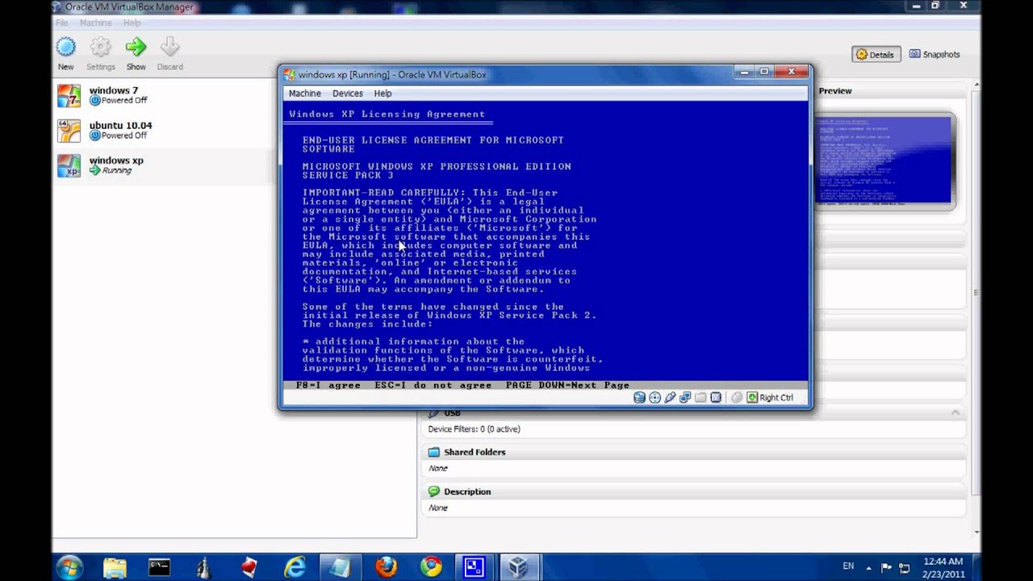Open Firefox from the taskbar

pyautogui.click(x=386, y=567)
